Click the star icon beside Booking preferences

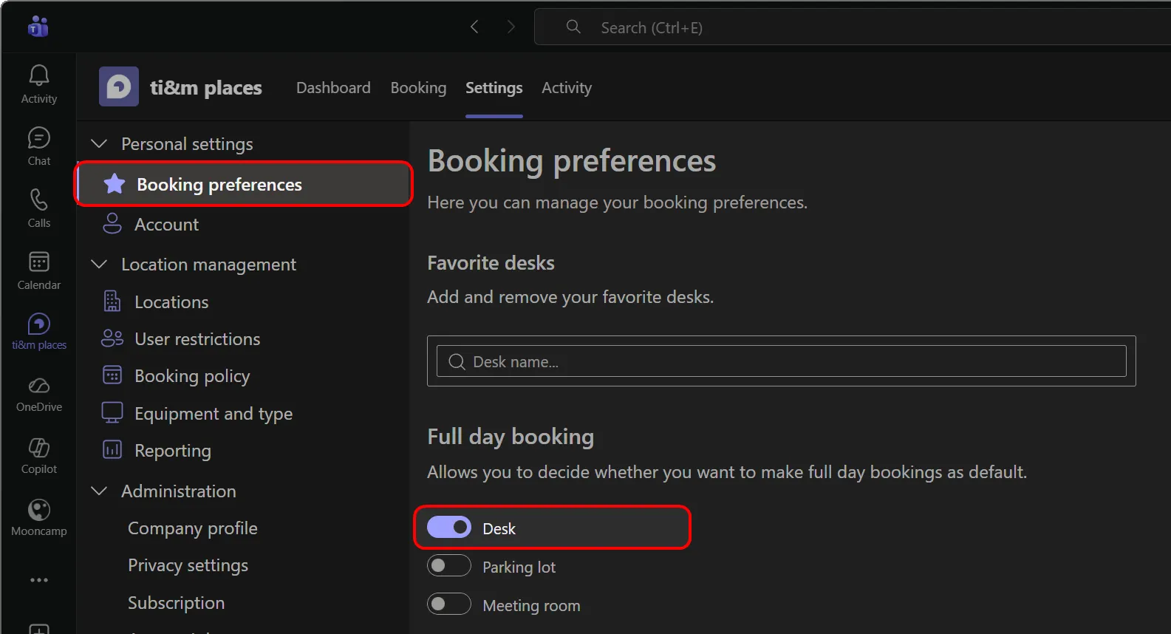coord(115,184)
